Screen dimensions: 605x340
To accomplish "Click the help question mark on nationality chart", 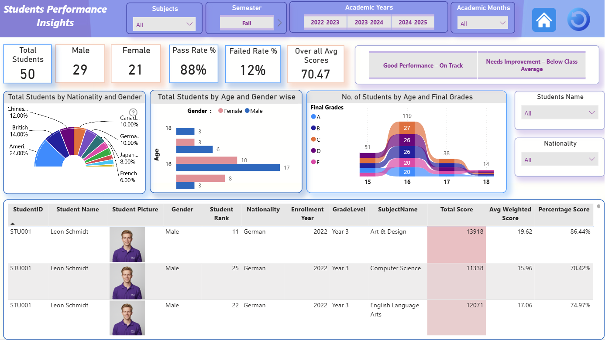I will tap(134, 112).
